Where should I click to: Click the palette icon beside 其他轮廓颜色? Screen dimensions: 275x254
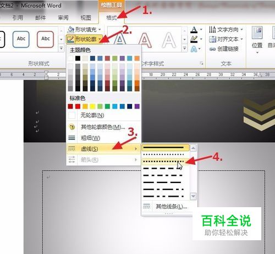click(x=71, y=127)
